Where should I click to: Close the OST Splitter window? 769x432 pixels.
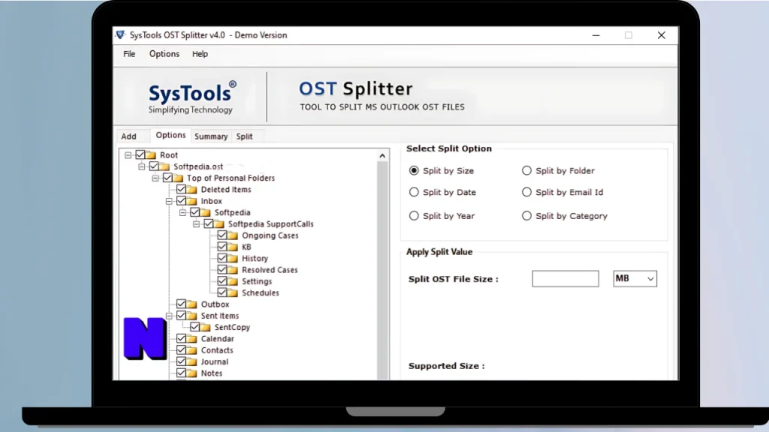tap(662, 35)
